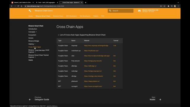Close the 1inch tab
Screen dimensions: 190x107
[x=57, y=3]
